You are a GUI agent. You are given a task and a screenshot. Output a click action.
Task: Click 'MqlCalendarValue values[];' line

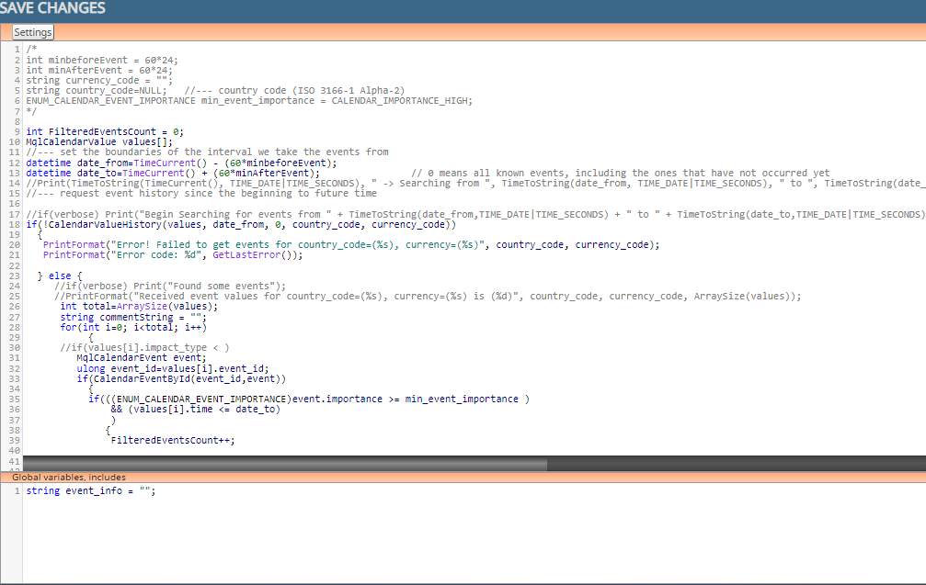coord(99,142)
